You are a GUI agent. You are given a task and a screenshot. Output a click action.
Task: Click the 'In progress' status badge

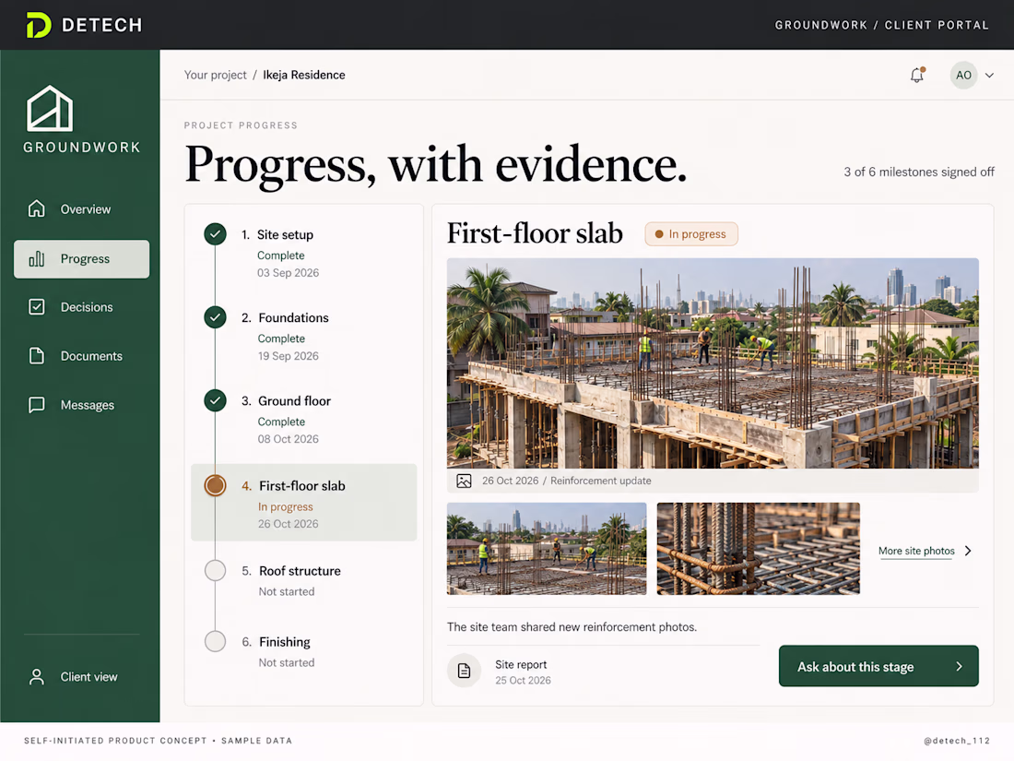click(x=691, y=234)
